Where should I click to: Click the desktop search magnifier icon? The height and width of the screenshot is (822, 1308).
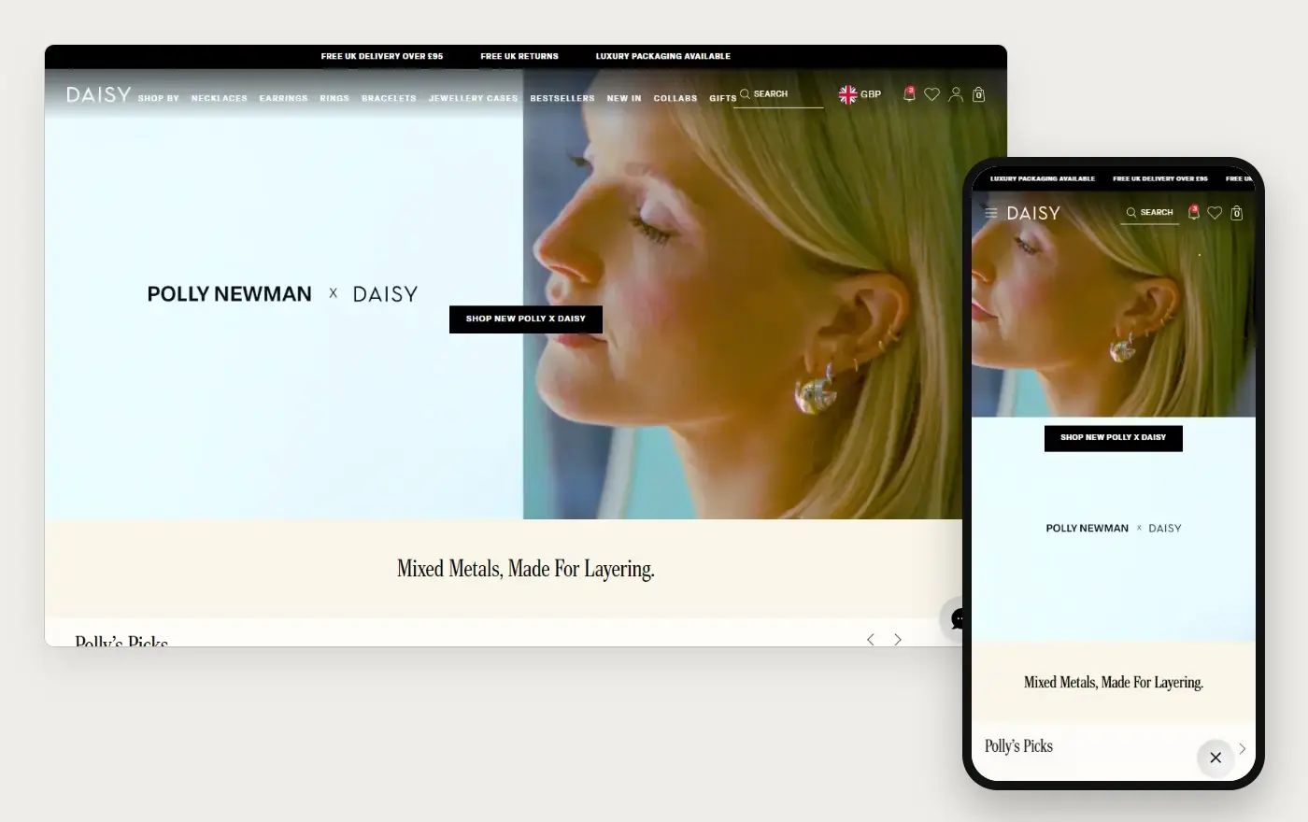click(745, 93)
